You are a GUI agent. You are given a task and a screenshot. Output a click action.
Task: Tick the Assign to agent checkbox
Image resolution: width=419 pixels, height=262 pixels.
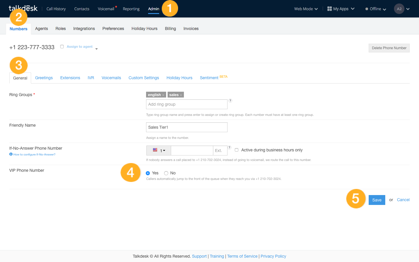[62, 47]
